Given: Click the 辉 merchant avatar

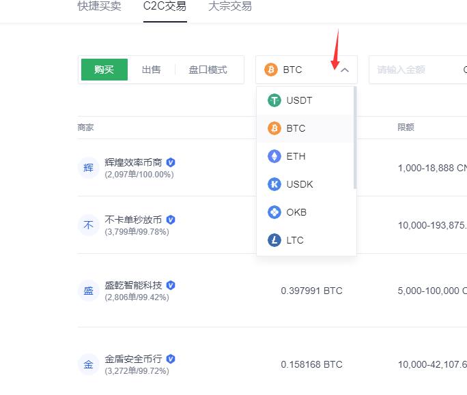Looking at the screenshot, I should [x=88, y=168].
